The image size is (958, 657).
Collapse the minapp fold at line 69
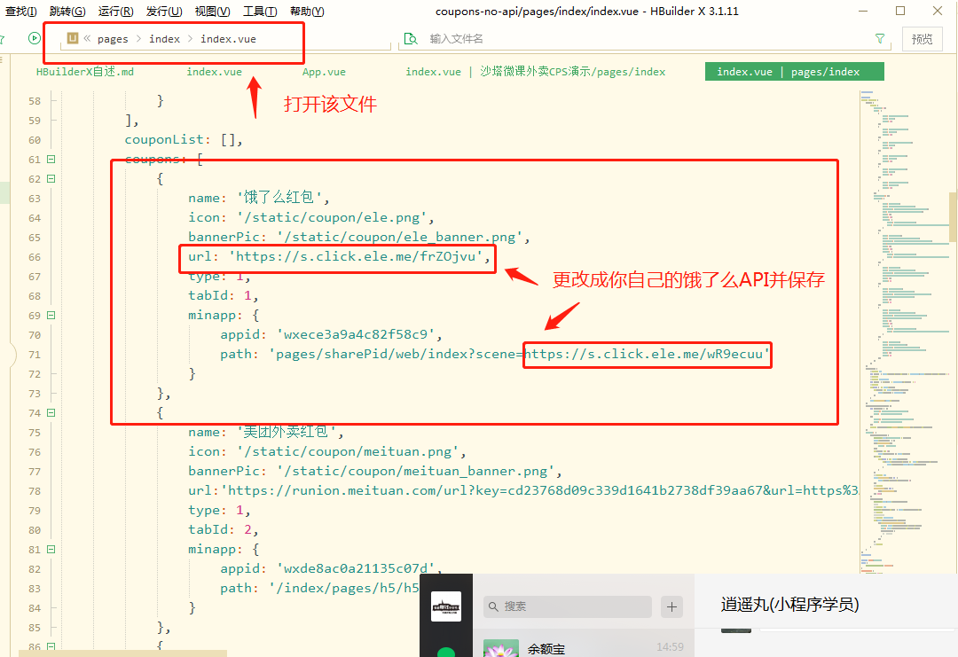51,316
